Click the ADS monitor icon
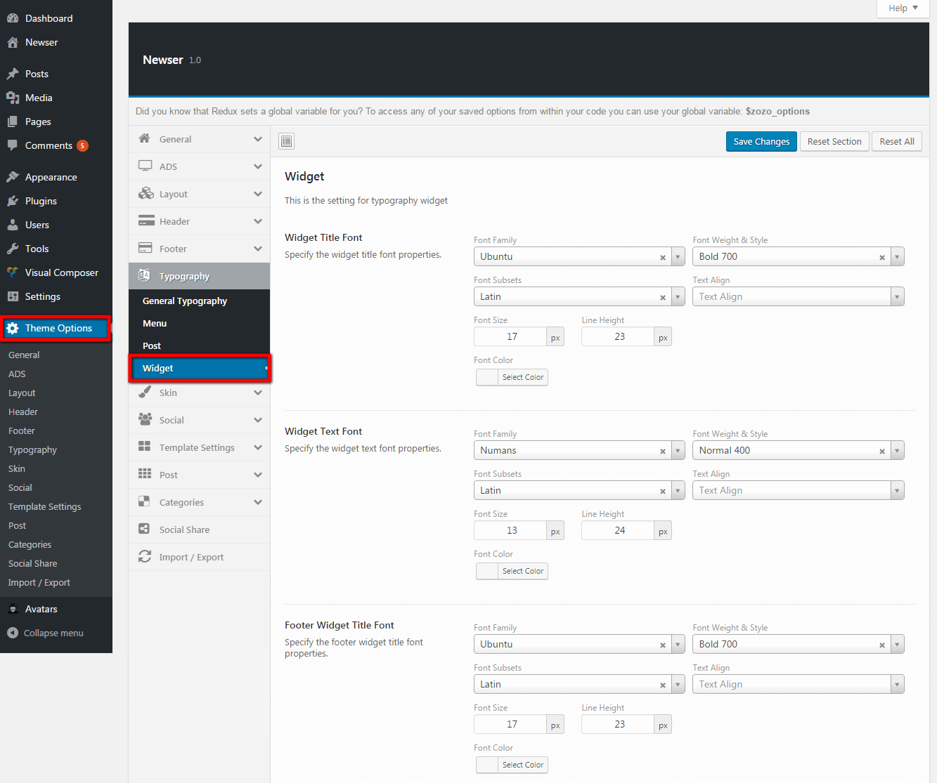 click(x=146, y=166)
